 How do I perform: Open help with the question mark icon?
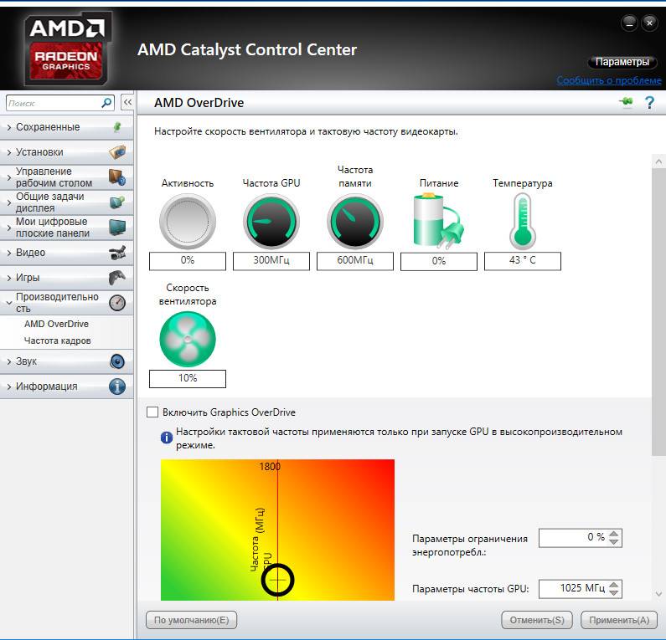[649, 103]
